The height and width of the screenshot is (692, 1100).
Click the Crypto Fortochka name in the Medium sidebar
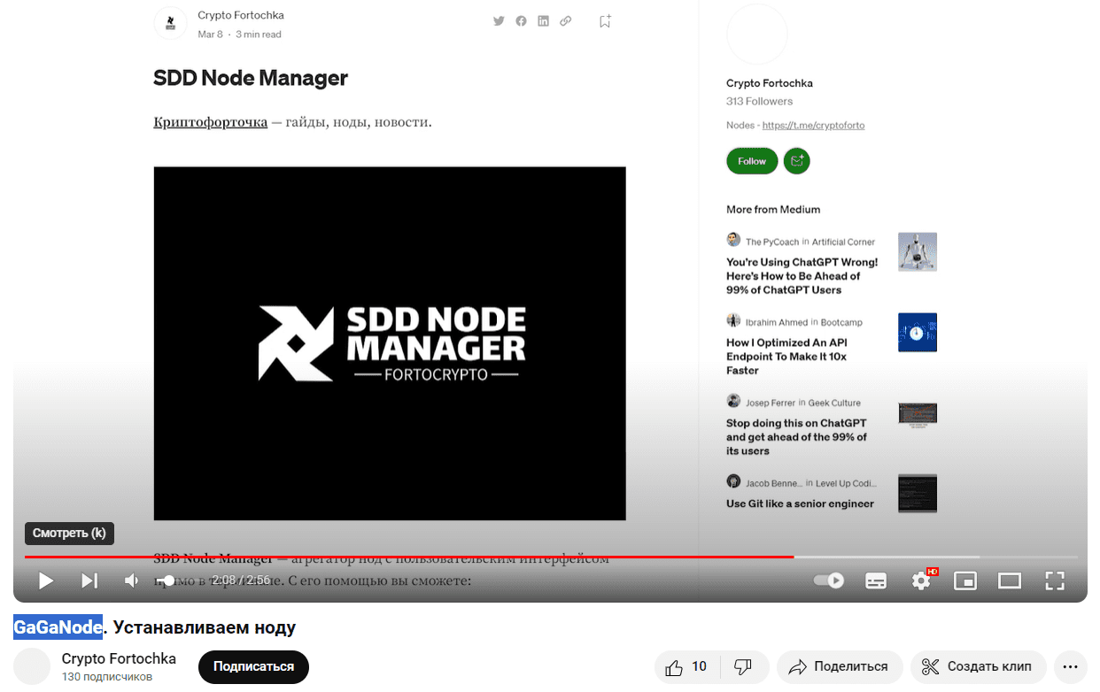click(x=770, y=83)
